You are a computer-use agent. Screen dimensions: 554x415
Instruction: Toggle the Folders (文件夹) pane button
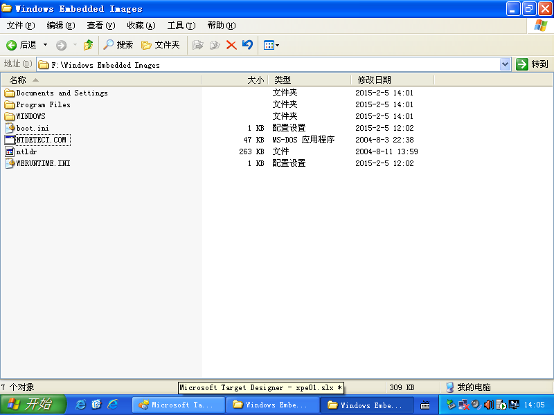pos(161,45)
